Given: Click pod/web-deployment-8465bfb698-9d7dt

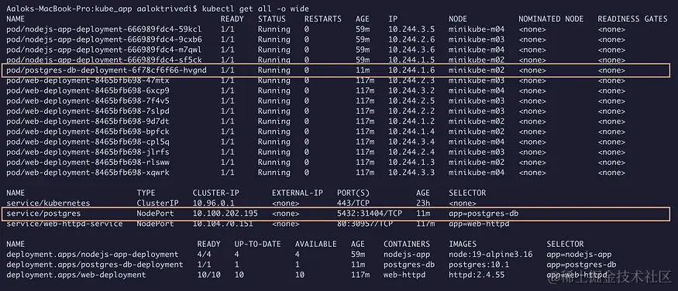Looking at the screenshot, I should 88,122.
